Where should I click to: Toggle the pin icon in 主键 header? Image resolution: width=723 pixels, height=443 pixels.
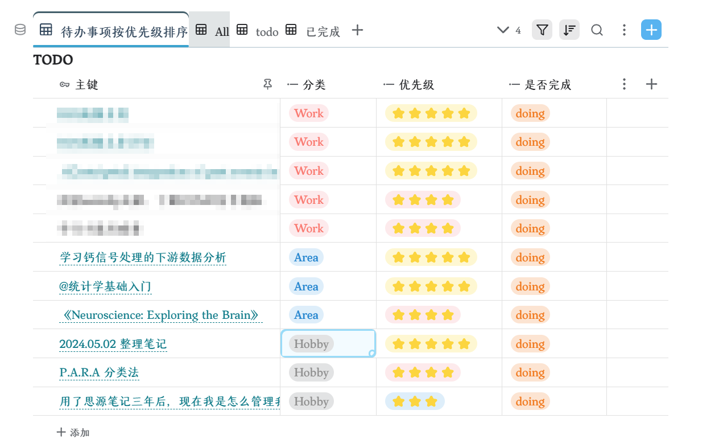pyautogui.click(x=268, y=85)
